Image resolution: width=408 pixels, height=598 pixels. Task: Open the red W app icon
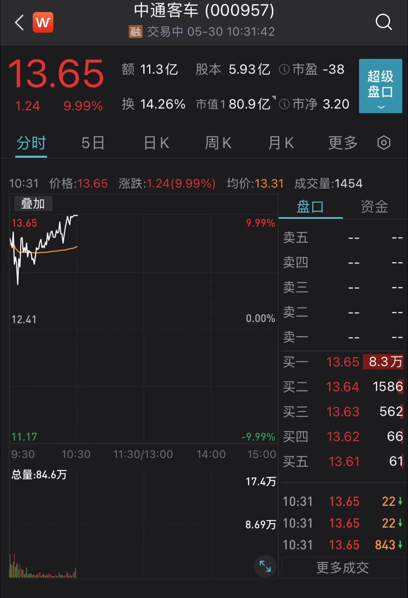(x=43, y=23)
